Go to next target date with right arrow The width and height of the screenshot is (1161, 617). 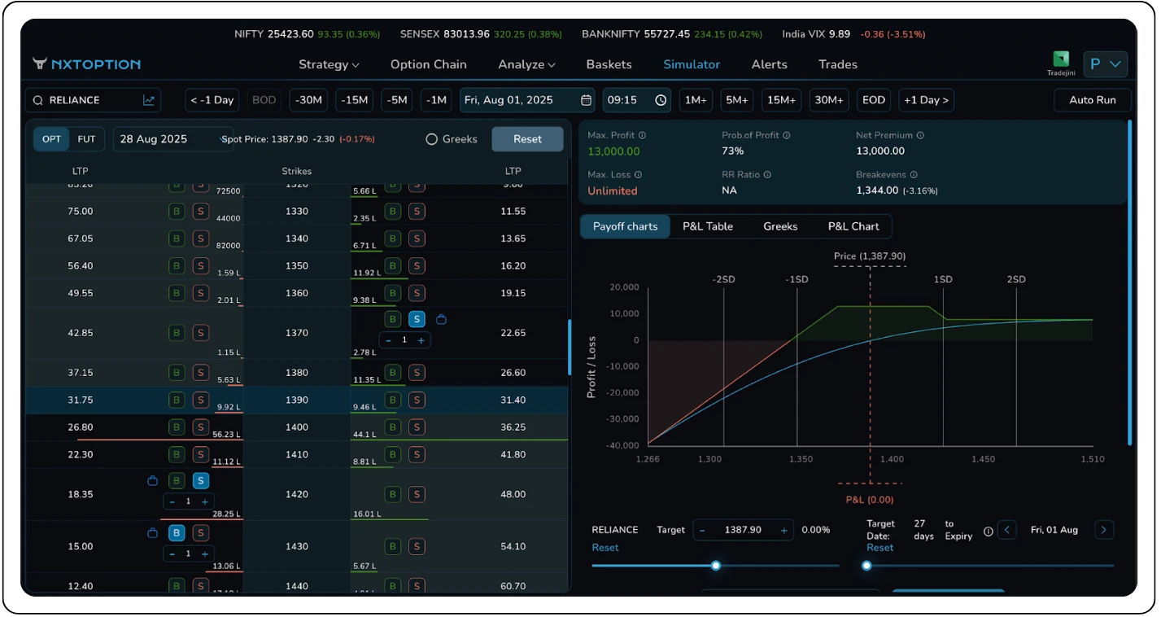[1103, 530]
